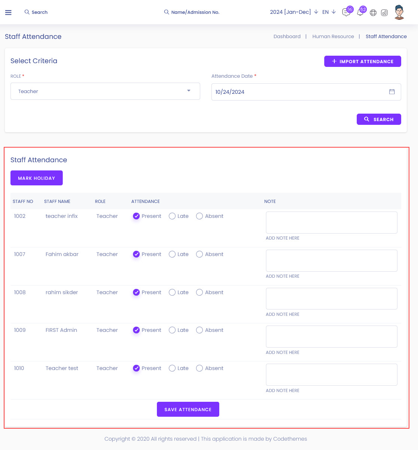Go to Human Resource breadcrumb
Screen dimensions: 418x450
pos(333,36)
